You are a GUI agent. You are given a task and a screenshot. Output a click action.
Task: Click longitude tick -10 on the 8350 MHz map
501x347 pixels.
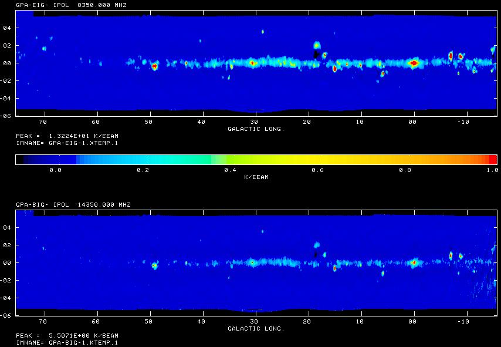click(463, 122)
